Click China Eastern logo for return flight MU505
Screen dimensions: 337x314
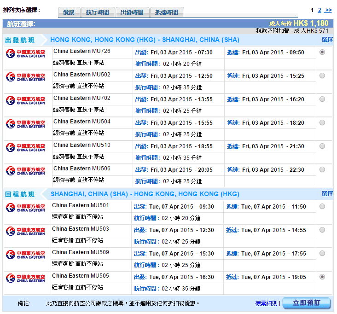click(x=26, y=278)
